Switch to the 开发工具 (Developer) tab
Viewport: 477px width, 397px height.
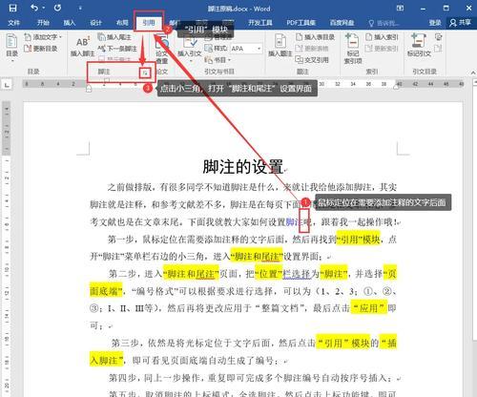(x=260, y=23)
